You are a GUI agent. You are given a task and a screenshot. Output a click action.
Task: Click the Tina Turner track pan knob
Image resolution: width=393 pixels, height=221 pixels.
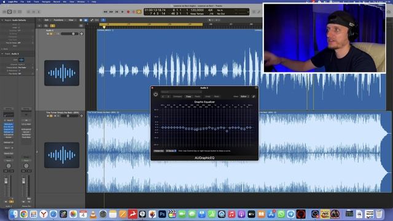click(82, 116)
